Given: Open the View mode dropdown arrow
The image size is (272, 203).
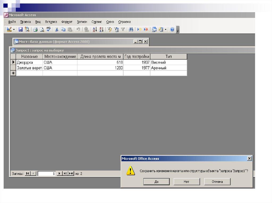Looking at the screenshot, I should pos(14,30).
